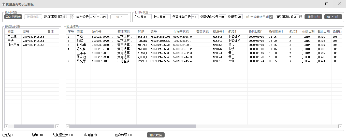Click the 行程单状态 column header
Screen dimensions: 346x139
pos(181,32)
